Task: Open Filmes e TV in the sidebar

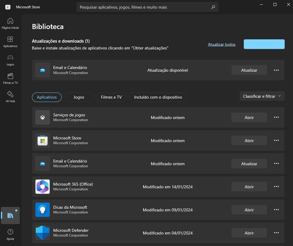Action: click(x=10, y=78)
